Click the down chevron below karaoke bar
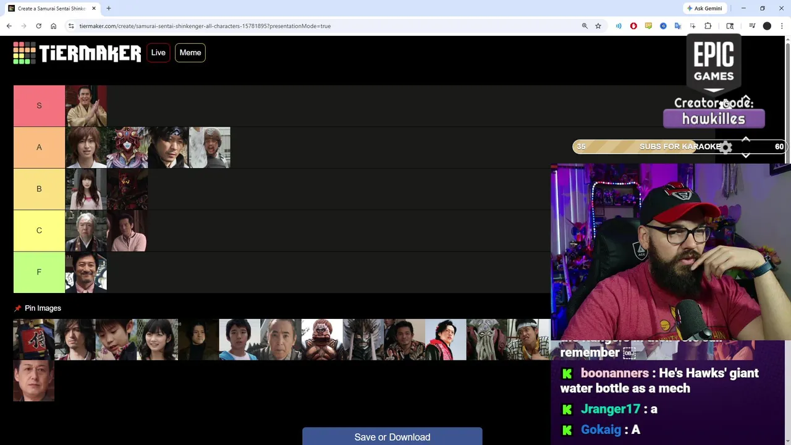791x445 pixels. [x=746, y=155]
